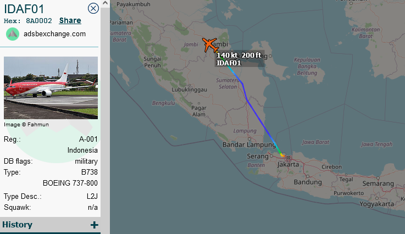405x234 pixels.
Task: Click the Share link
Action: 70,20
